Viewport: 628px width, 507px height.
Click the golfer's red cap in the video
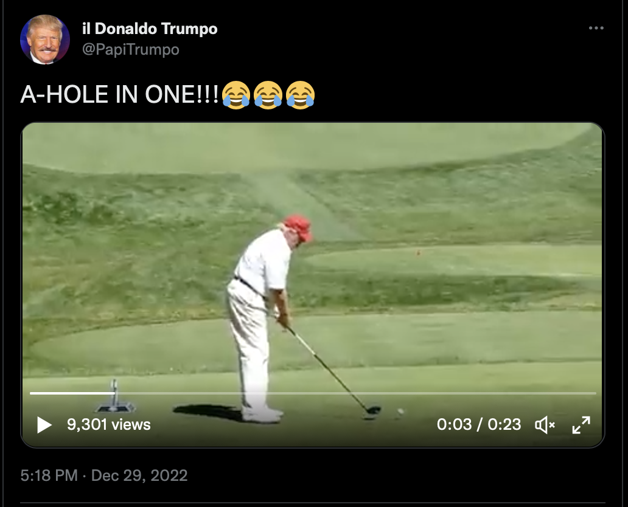click(x=298, y=227)
